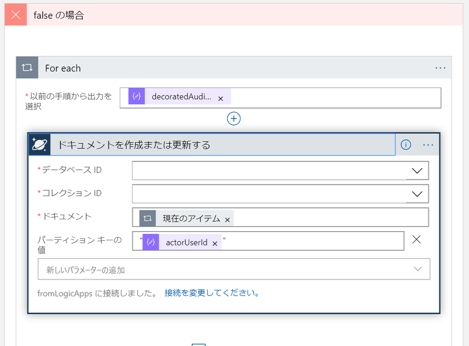The height and width of the screenshot is (346, 469).
Task: Click the plus button to insert step
Action: click(x=234, y=119)
